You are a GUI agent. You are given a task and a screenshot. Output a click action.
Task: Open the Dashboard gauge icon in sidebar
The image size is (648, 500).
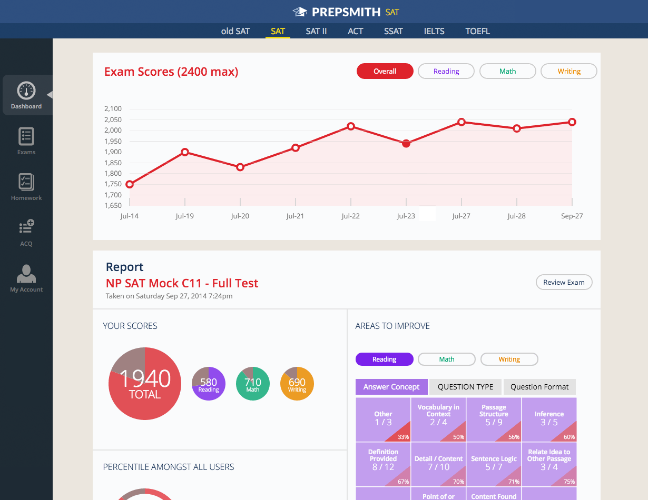coord(26,91)
